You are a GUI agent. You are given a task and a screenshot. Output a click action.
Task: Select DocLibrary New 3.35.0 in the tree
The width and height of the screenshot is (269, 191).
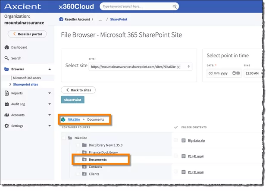106,145
